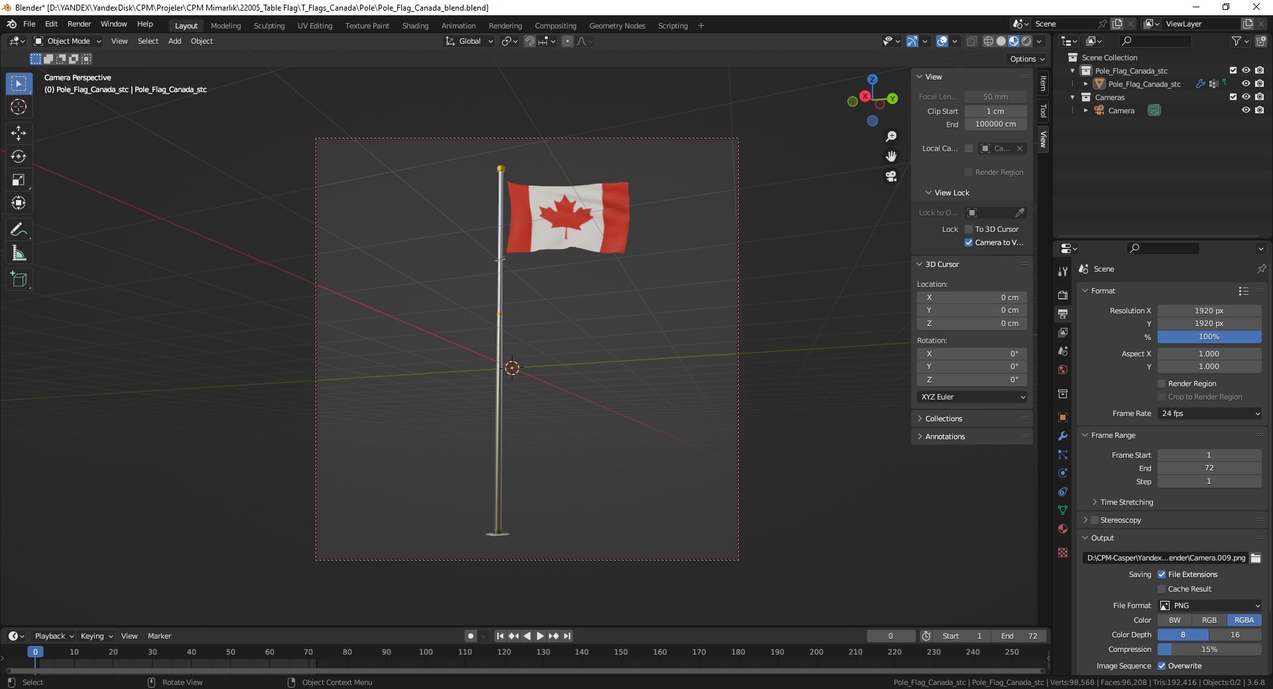Open the World properties tab

(x=1063, y=370)
